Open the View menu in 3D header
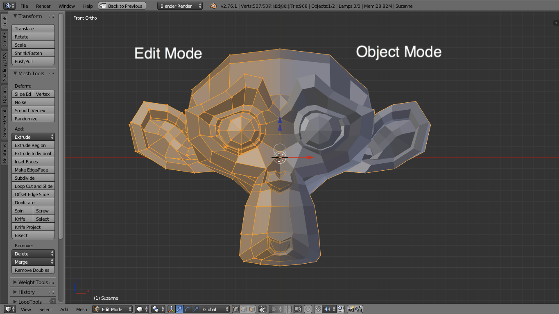This screenshot has width=559, height=314. point(26,309)
